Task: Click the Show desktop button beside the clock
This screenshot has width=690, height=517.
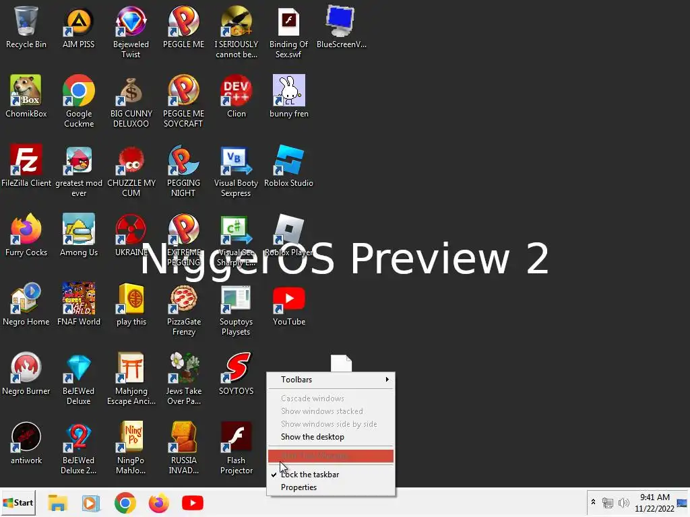Action: pos(682,503)
